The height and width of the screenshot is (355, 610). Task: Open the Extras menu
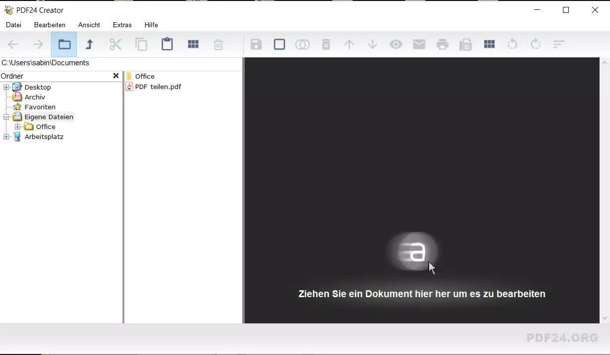click(x=122, y=25)
